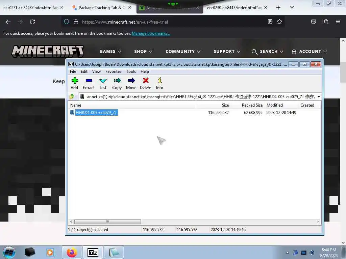The height and width of the screenshot is (259, 346).
Task: Click the Copy toolbar icon in 7-Zip
Action: pos(117,83)
